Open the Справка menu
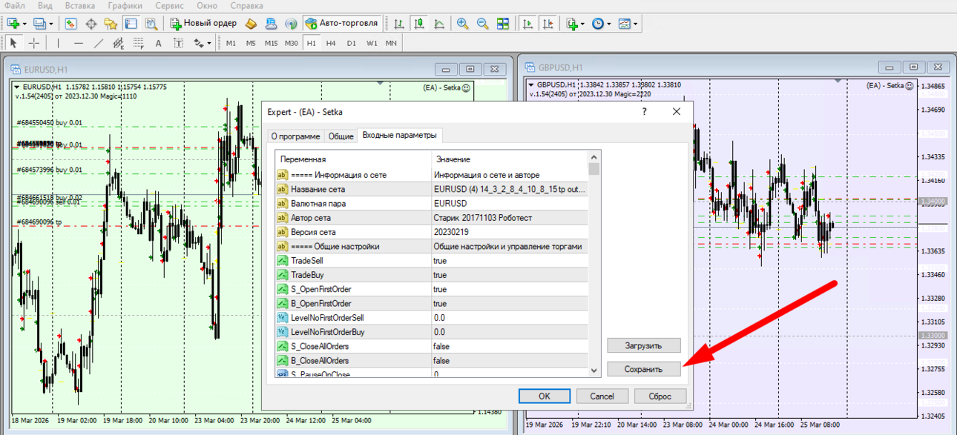The height and width of the screenshot is (435, 957). click(x=246, y=6)
